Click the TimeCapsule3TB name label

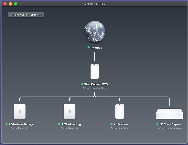click(96, 84)
